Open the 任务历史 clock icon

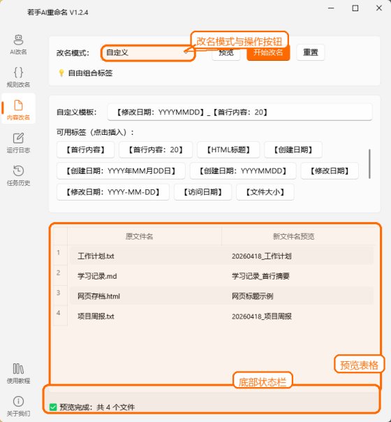point(18,171)
